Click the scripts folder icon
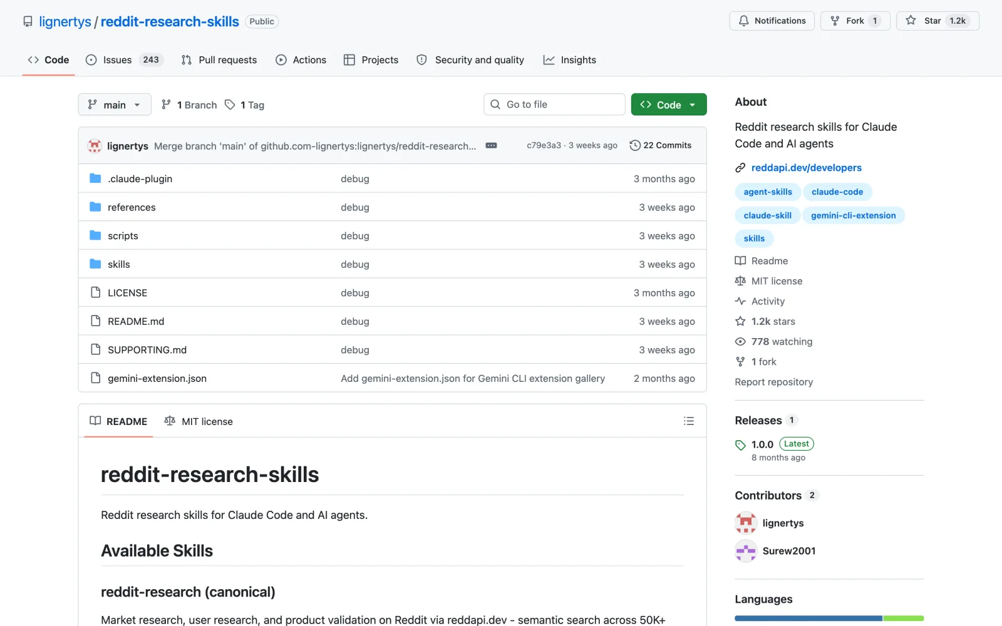This screenshot has height=626, width=1002. click(95, 235)
